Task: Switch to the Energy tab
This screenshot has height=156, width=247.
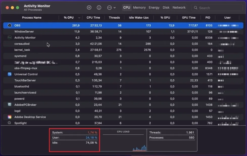Action: 154,8
